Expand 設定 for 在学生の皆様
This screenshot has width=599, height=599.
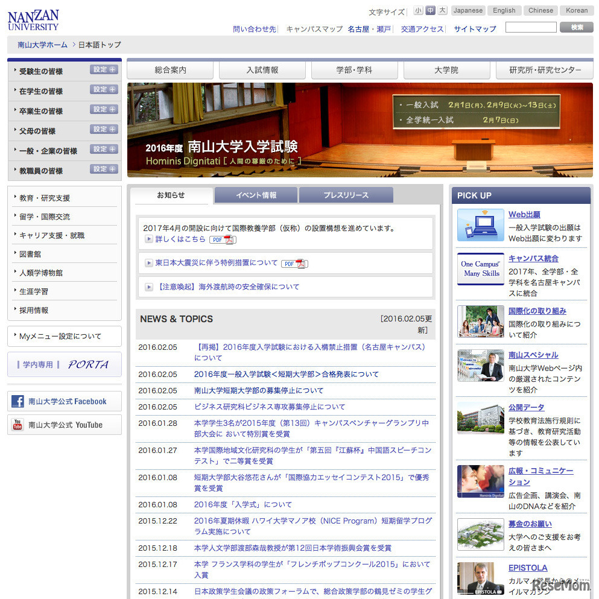tap(104, 89)
